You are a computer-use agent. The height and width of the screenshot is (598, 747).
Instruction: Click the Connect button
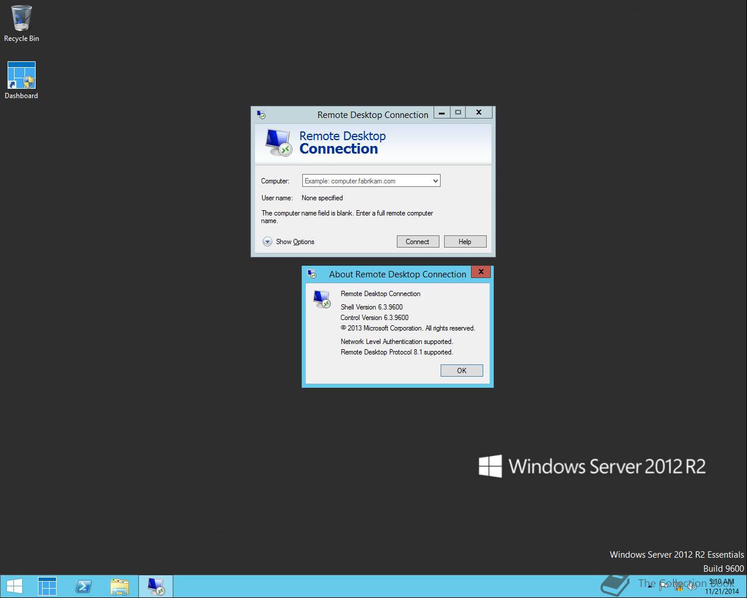[x=418, y=242]
